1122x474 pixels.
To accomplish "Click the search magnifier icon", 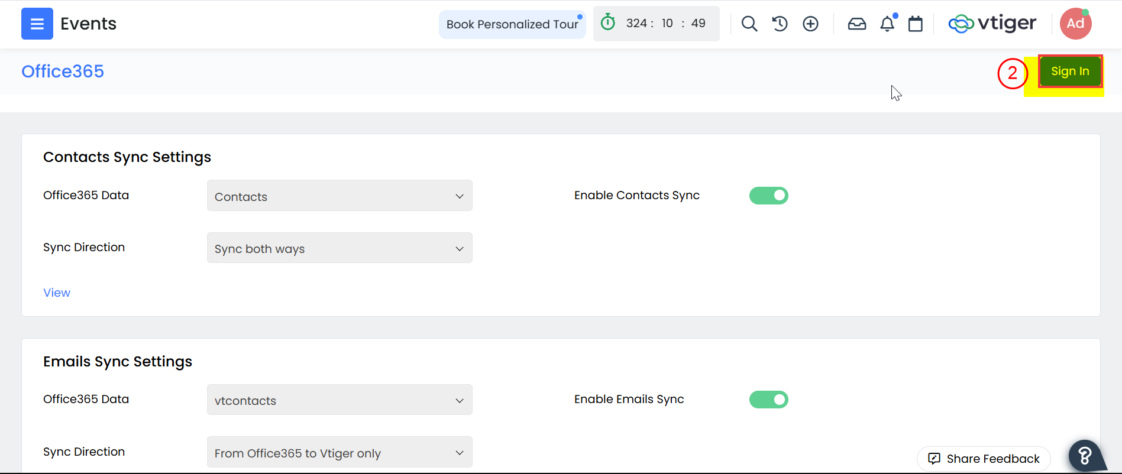I will [749, 24].
